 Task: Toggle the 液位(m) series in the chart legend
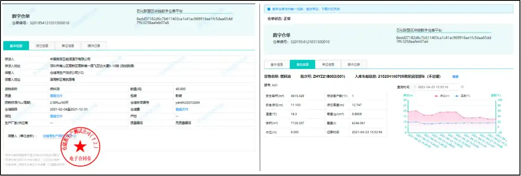441,96
